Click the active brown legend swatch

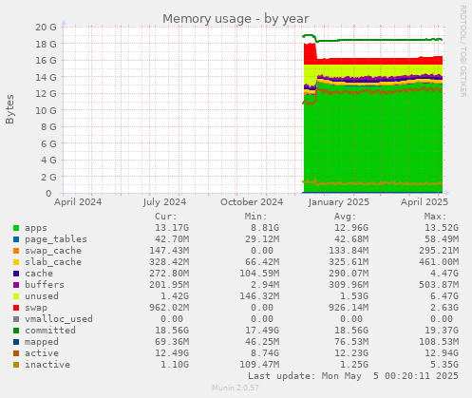pos(16,353)
